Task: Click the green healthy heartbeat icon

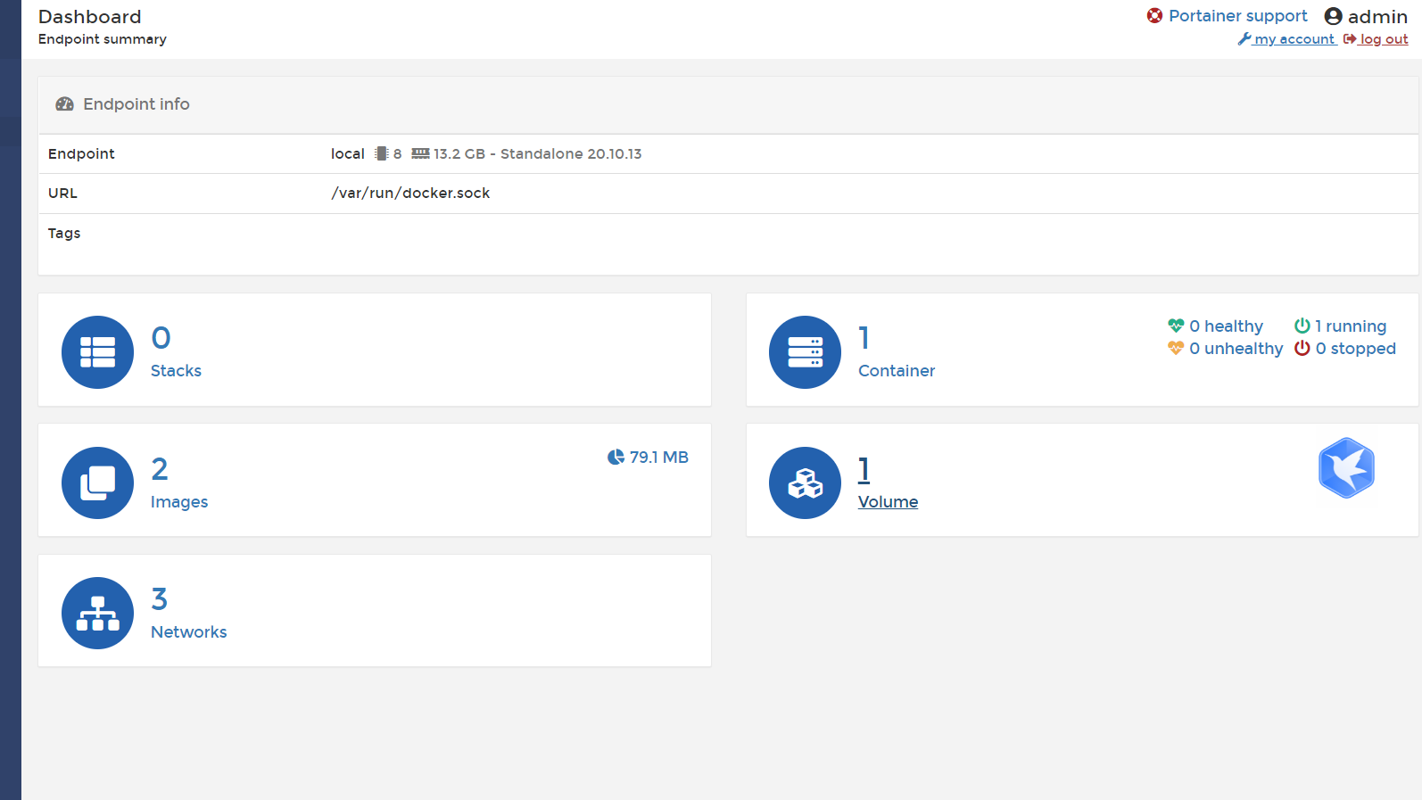Action: [x=1176, y=326]
